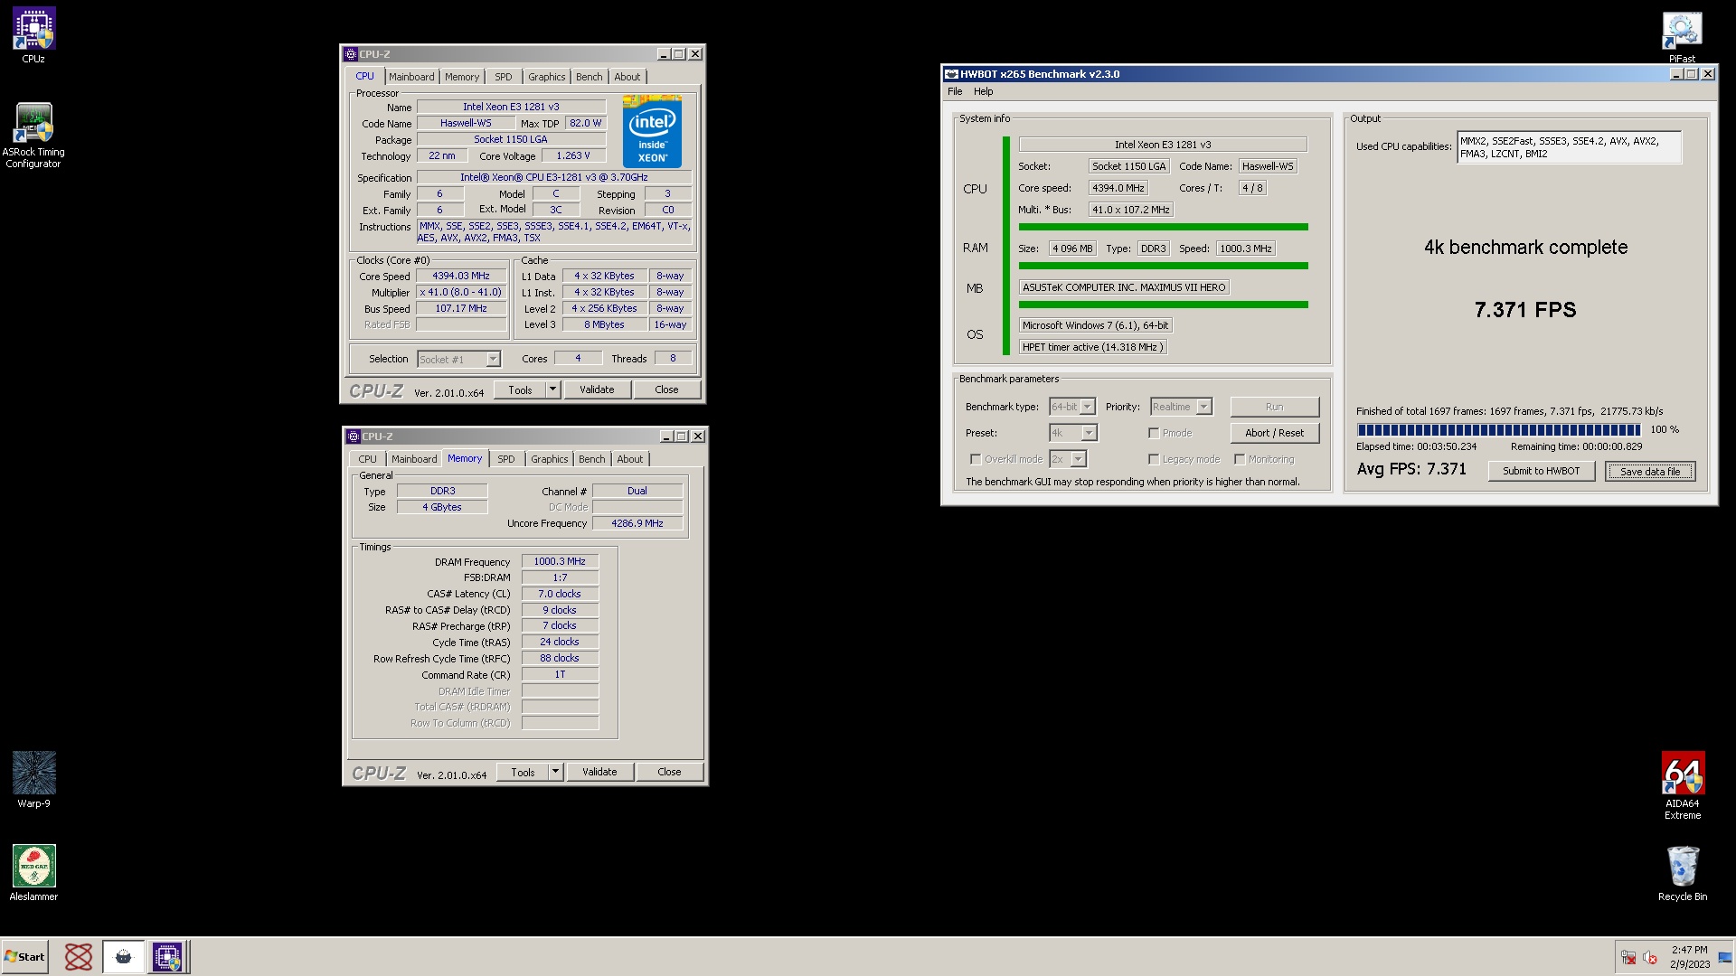Launch the PiFast desktop shortcut
Screen dimensions: 1736x976
coord(1682,36)
